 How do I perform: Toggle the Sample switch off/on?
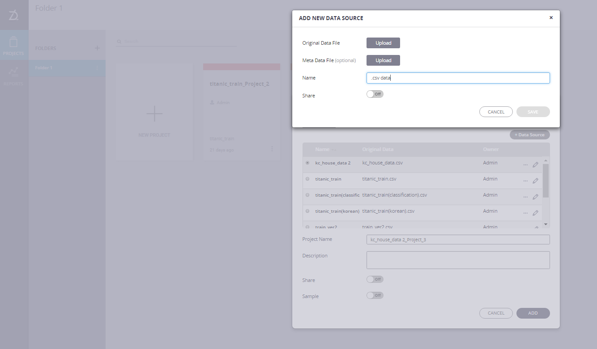pyautogui.click(x=375, y=295)
